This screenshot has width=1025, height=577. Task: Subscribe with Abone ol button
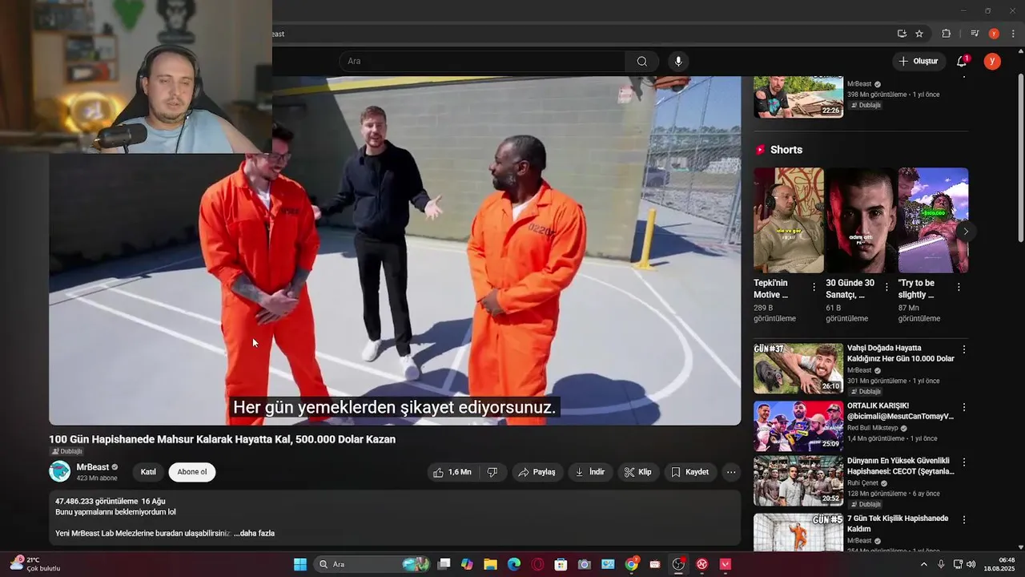click(x=192, y=472)
